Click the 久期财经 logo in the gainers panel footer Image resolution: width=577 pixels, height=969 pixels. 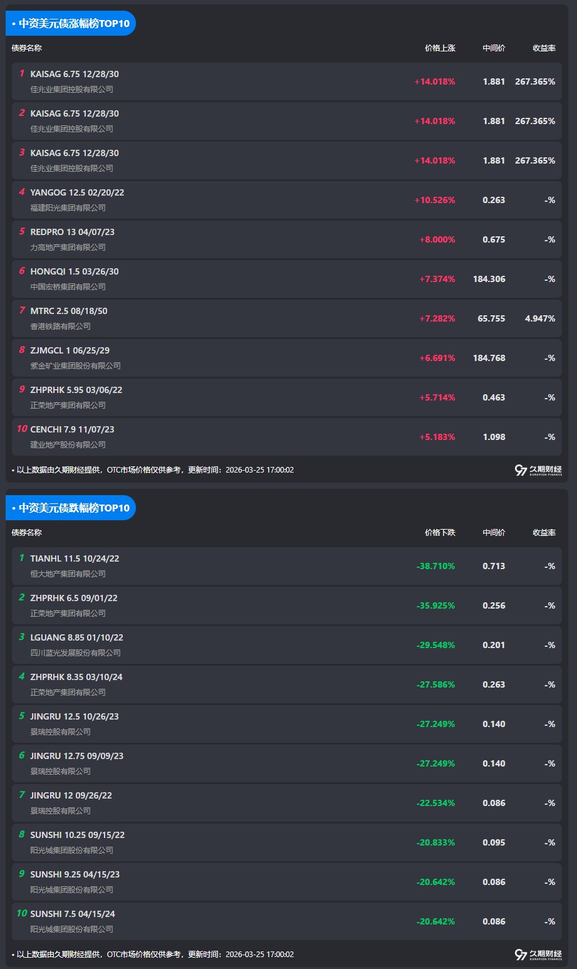click(538, 470)
